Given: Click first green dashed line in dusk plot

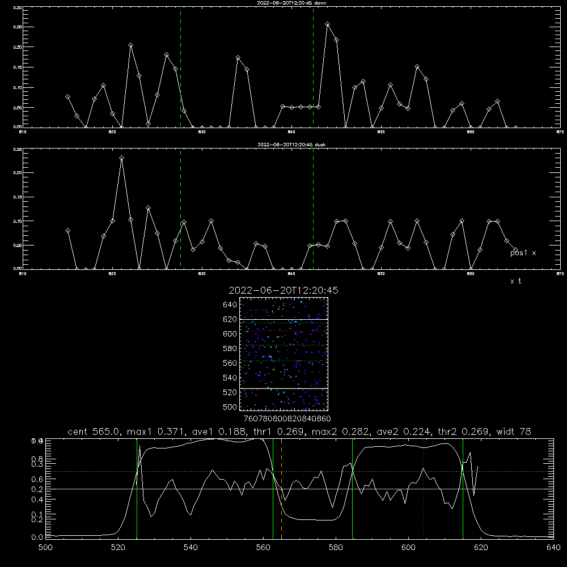Looking at the screenshot, I should pyautogui.click(x=180, y=209).
